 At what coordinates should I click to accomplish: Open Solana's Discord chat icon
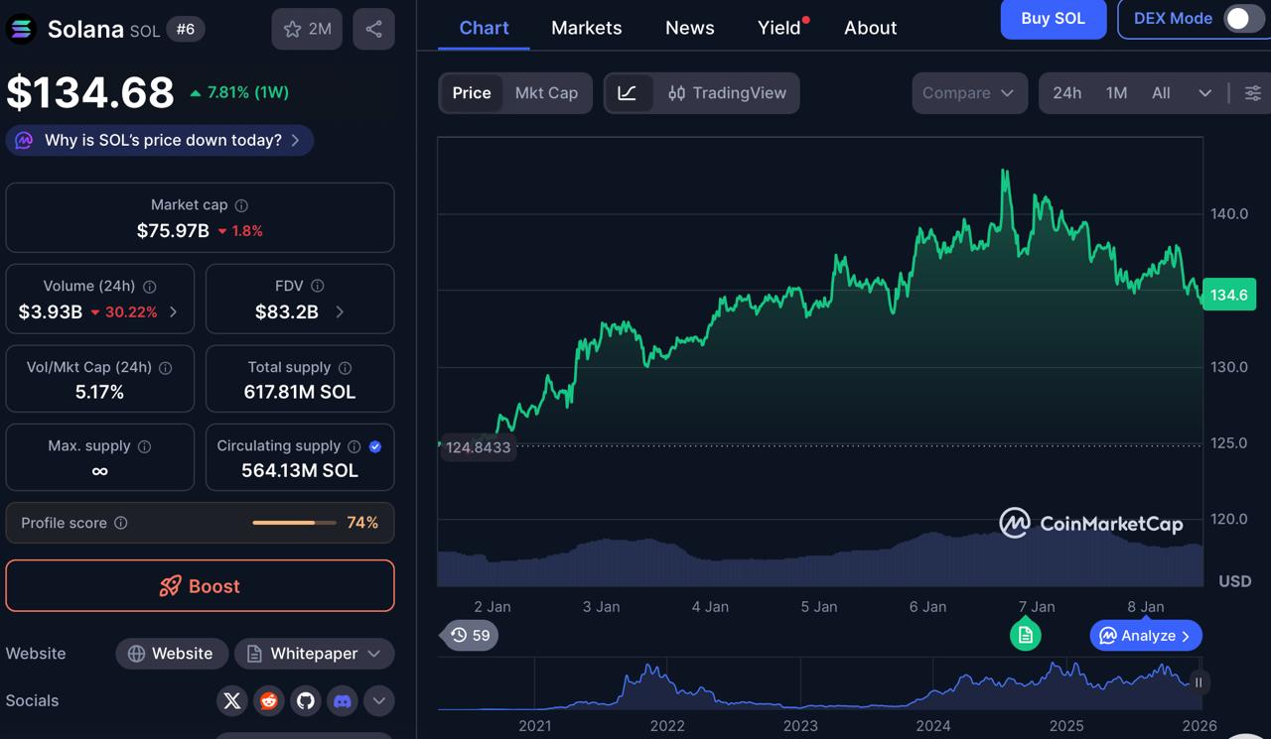tap(342, 700)
